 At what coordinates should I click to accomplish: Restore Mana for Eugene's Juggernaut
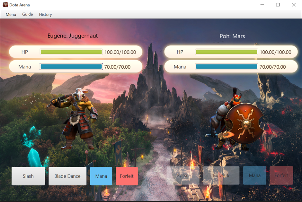click(x=101, y=176)
